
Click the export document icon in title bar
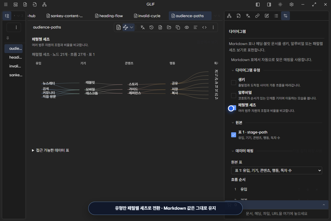(25, 4)
